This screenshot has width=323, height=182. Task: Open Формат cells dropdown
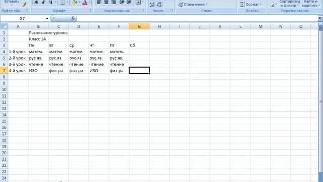(251, 5)
